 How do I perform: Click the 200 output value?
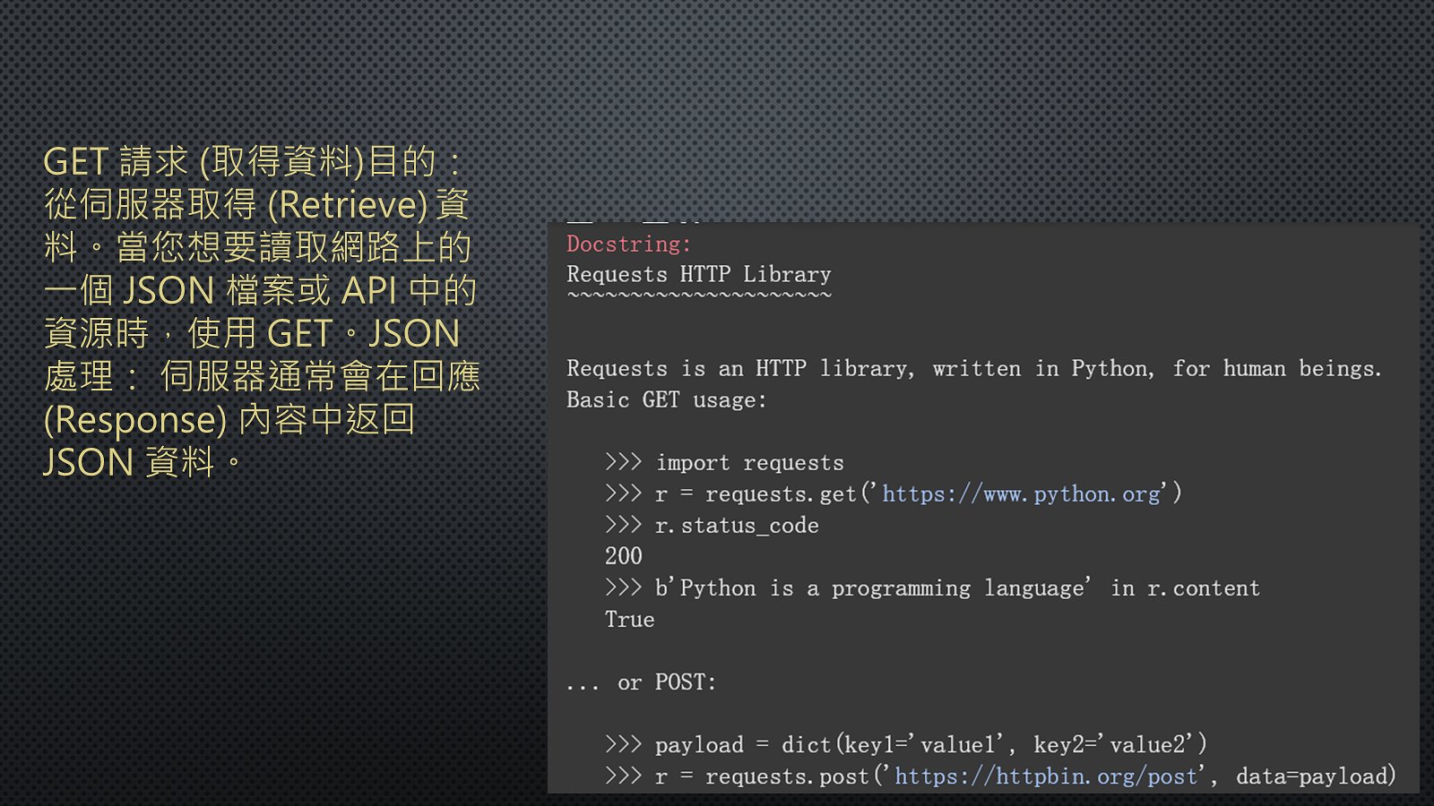pyautogui.click(x=623, y=557)
